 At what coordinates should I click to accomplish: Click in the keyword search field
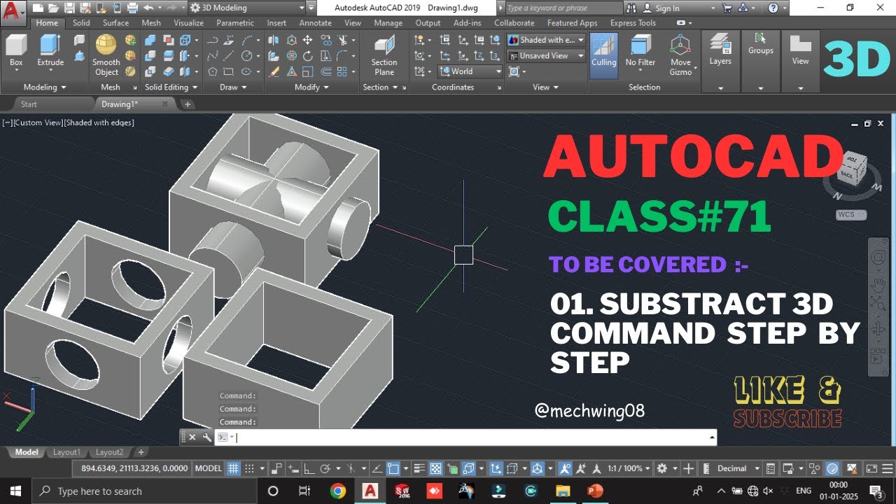click(563, 8)
